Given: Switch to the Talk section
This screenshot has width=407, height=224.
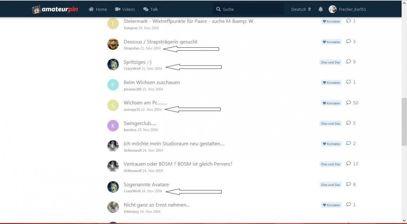Looking at the screenshot, I should point(151,10).
